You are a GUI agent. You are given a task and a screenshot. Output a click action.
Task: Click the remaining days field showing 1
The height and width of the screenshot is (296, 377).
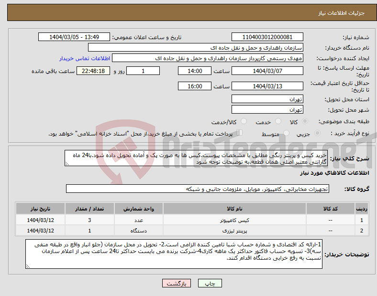(x=143, y=71)
